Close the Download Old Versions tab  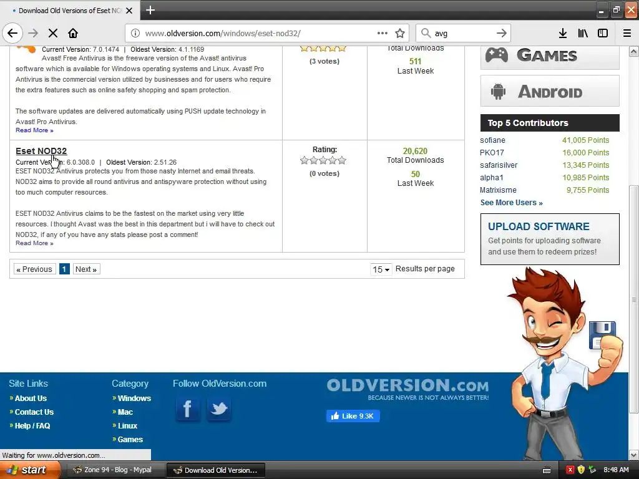pyautogui.click(x=129, y=11)
